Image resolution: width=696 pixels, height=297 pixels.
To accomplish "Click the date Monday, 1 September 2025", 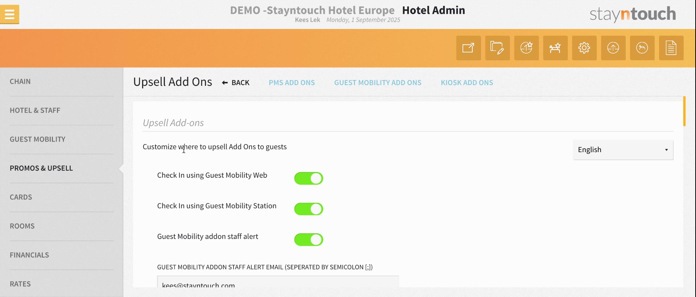I will point(363,20).
